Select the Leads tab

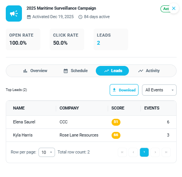(112, 71)
